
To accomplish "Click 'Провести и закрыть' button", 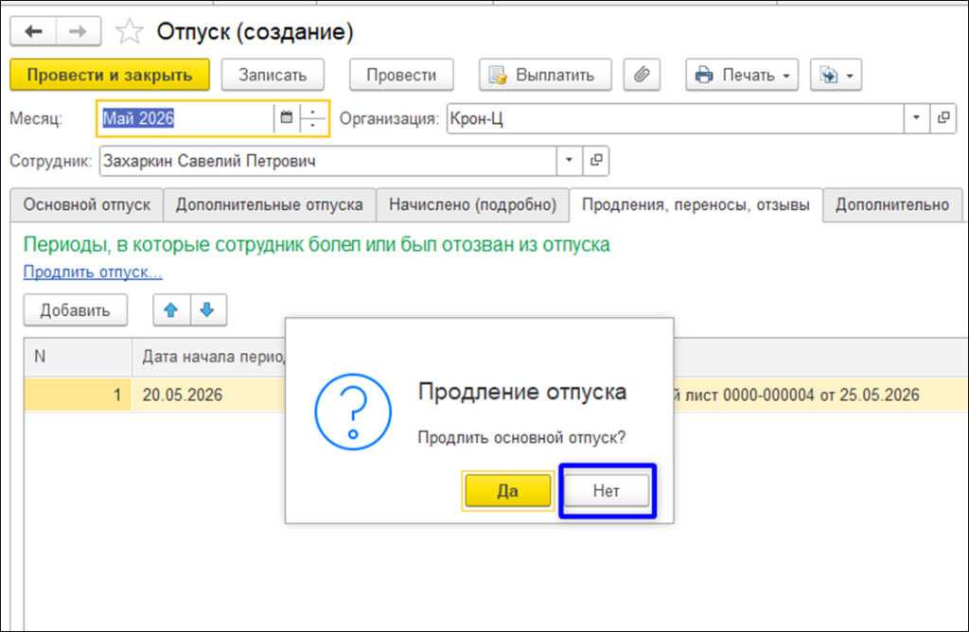I will 110,76.
